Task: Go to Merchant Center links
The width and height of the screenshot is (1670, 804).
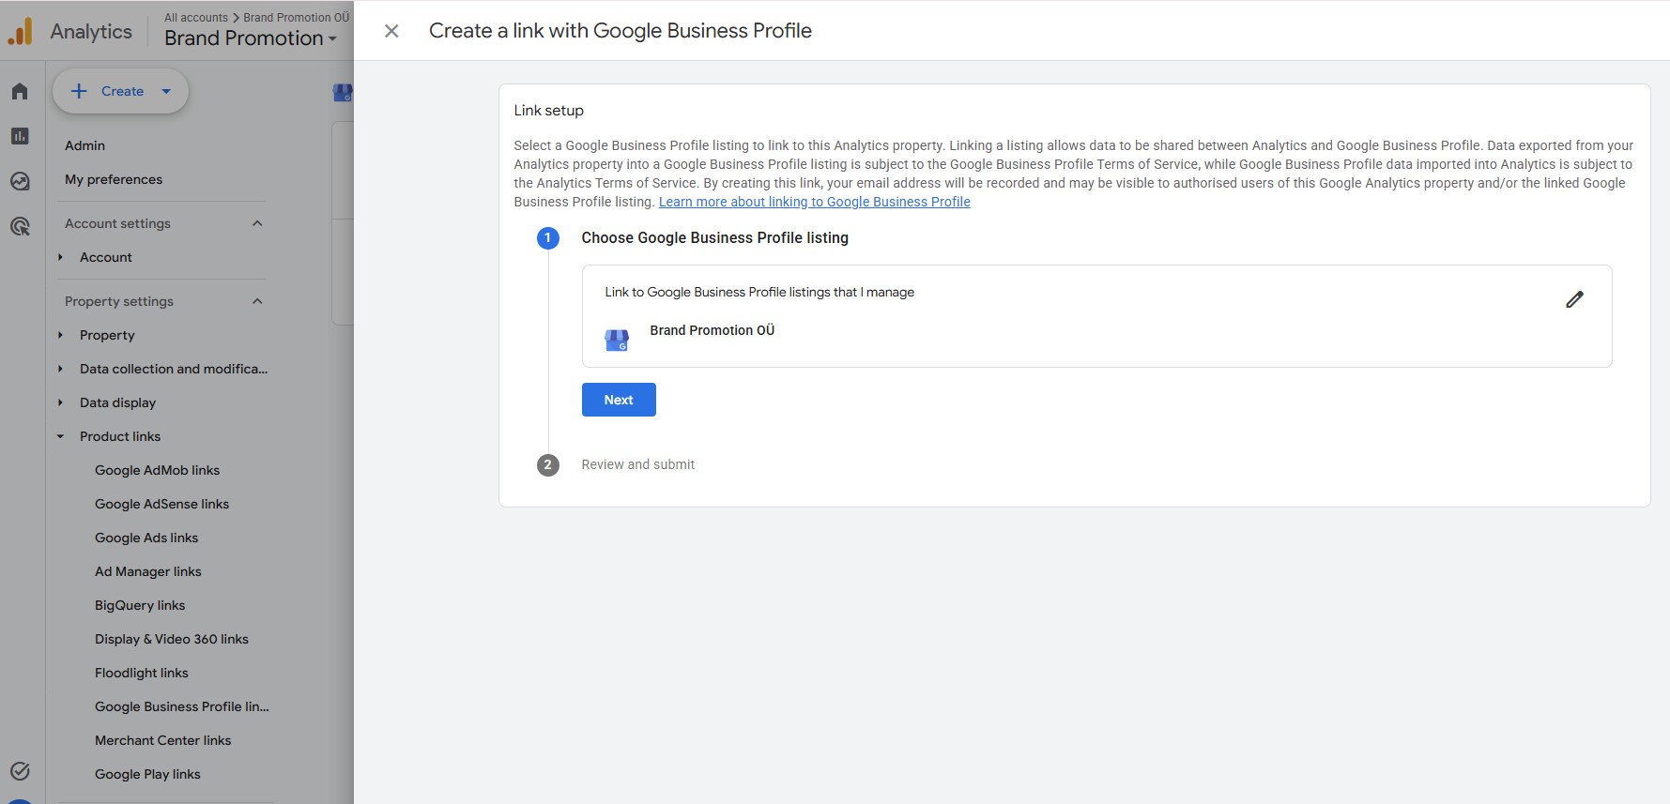Action: [162, 740]
